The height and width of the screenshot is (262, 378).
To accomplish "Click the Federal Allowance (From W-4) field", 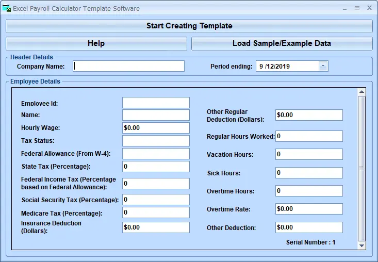I will click(156, 154).
